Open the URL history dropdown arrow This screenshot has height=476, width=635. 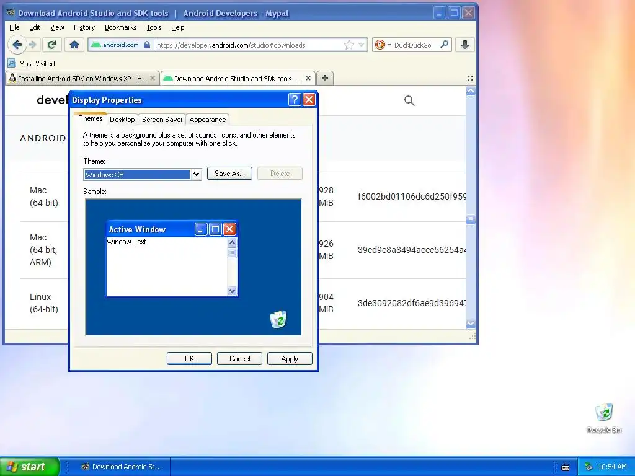point(362,45)
